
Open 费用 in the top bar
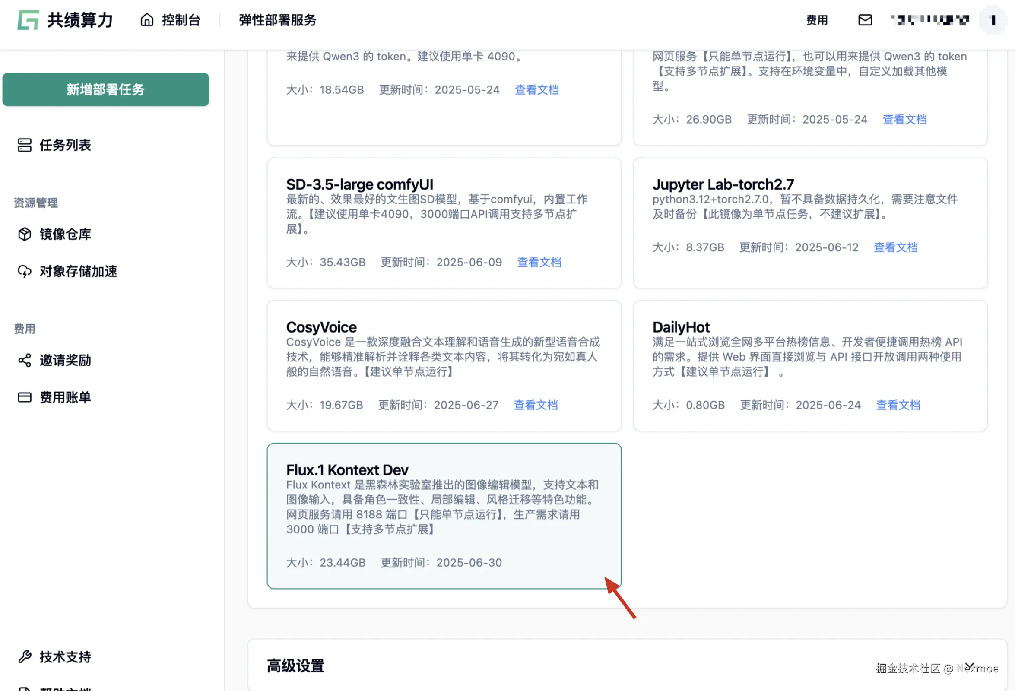pos(817,20)
